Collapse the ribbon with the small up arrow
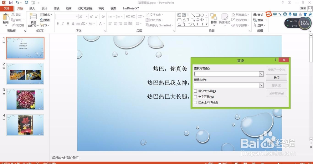The height and width of the screenshot is (164, 313). point(310,31)
